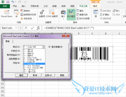The image size is (126, 97).
Task: Click XML Import (导入)
Action: 116,11
